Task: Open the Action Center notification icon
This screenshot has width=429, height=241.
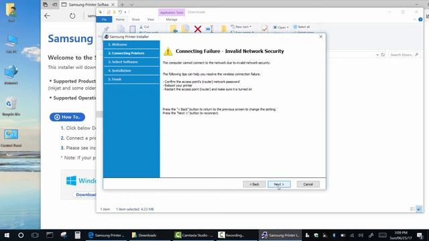Action: click(x=420, y=235)
